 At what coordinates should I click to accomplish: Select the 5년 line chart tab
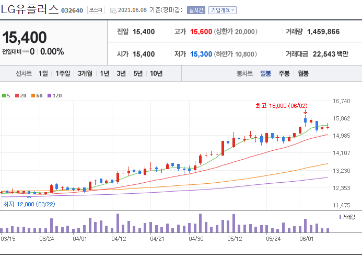click(138, 74)
